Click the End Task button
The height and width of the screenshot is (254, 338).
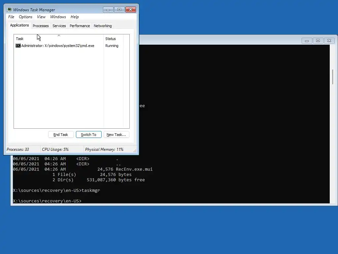click(x=61, y=135)
